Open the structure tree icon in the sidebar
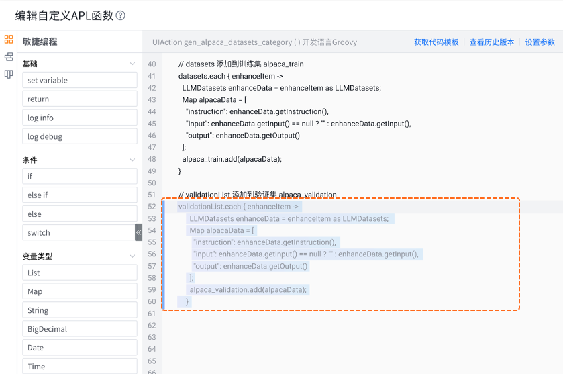 9,57
